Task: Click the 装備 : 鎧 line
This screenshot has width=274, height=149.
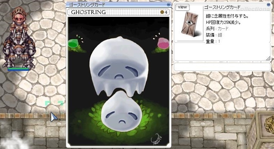Action: [214, 35]
